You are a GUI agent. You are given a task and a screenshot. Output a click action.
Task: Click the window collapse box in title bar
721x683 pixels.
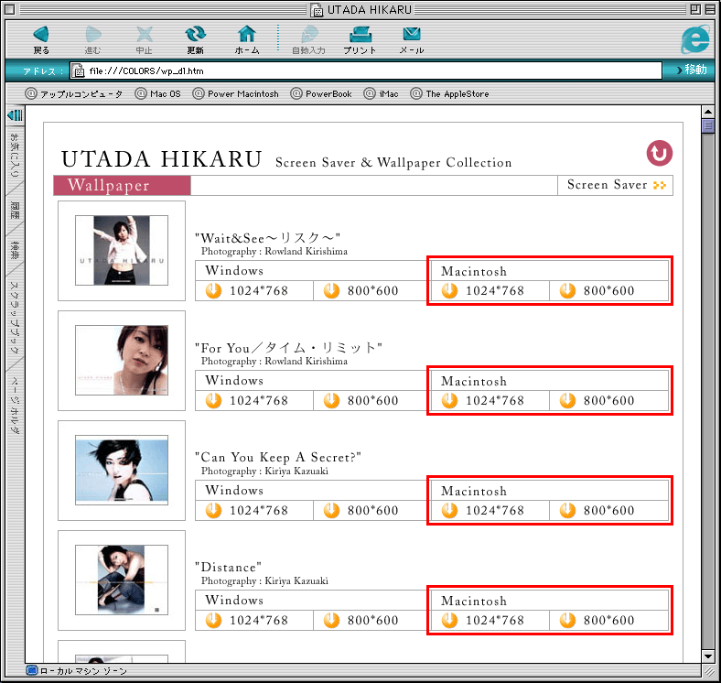click(x=710, y=9)
